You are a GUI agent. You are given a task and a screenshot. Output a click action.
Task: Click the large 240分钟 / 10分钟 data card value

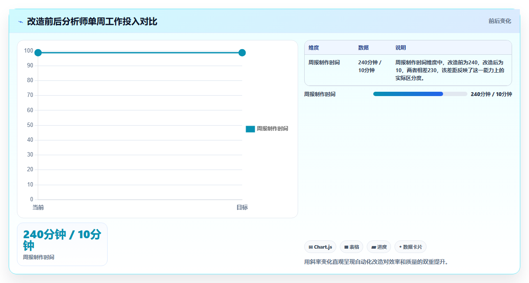click(62, 240)
